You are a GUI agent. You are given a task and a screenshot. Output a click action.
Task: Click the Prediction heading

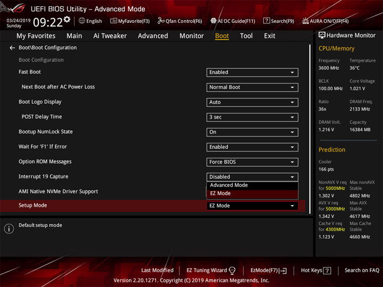pos(332,149)
